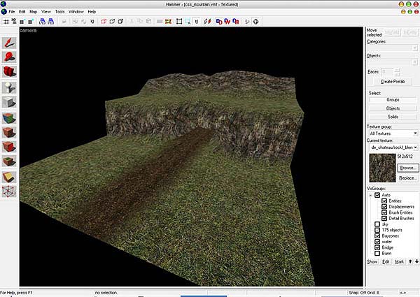
Task: Pick the Entity tool
Action: [10, 87]
